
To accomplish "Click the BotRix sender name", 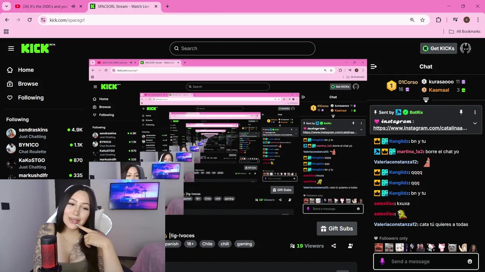I will 416,112.
